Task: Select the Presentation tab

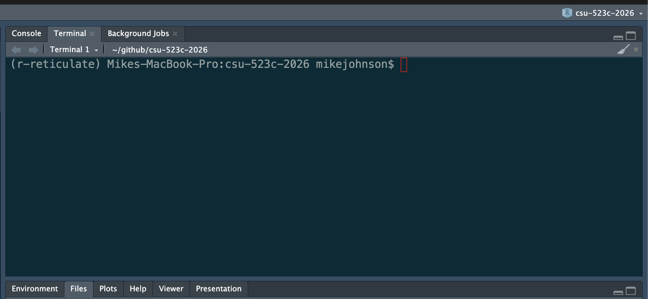Action: click(x=219, y=289)
